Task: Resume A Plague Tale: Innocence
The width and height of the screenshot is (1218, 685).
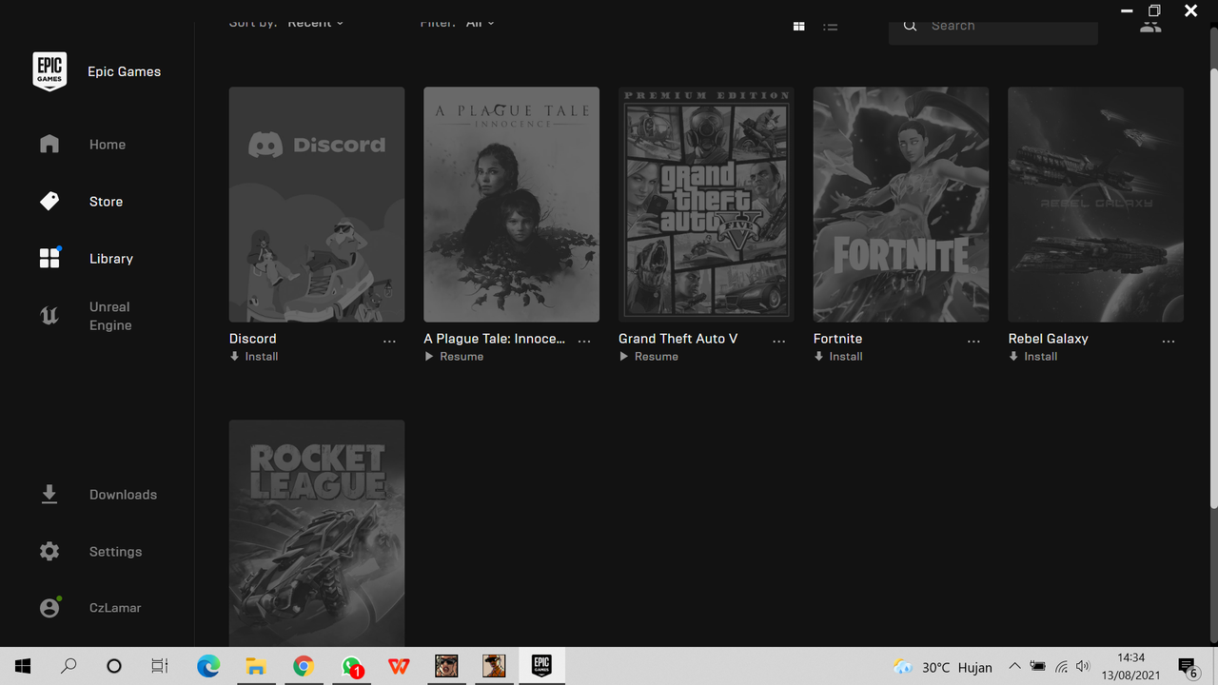Action: (x=454, y=357)
